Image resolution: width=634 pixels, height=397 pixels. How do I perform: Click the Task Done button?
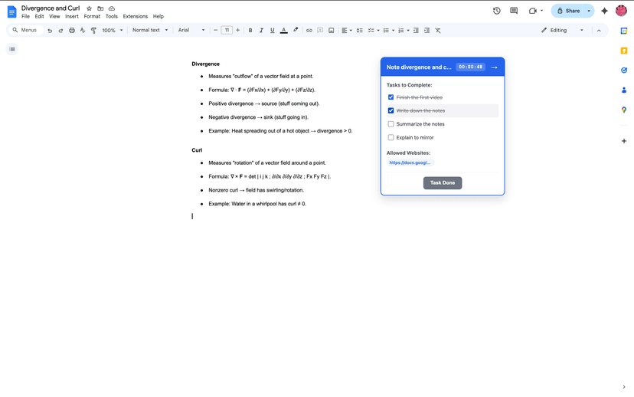coord(443,183)
